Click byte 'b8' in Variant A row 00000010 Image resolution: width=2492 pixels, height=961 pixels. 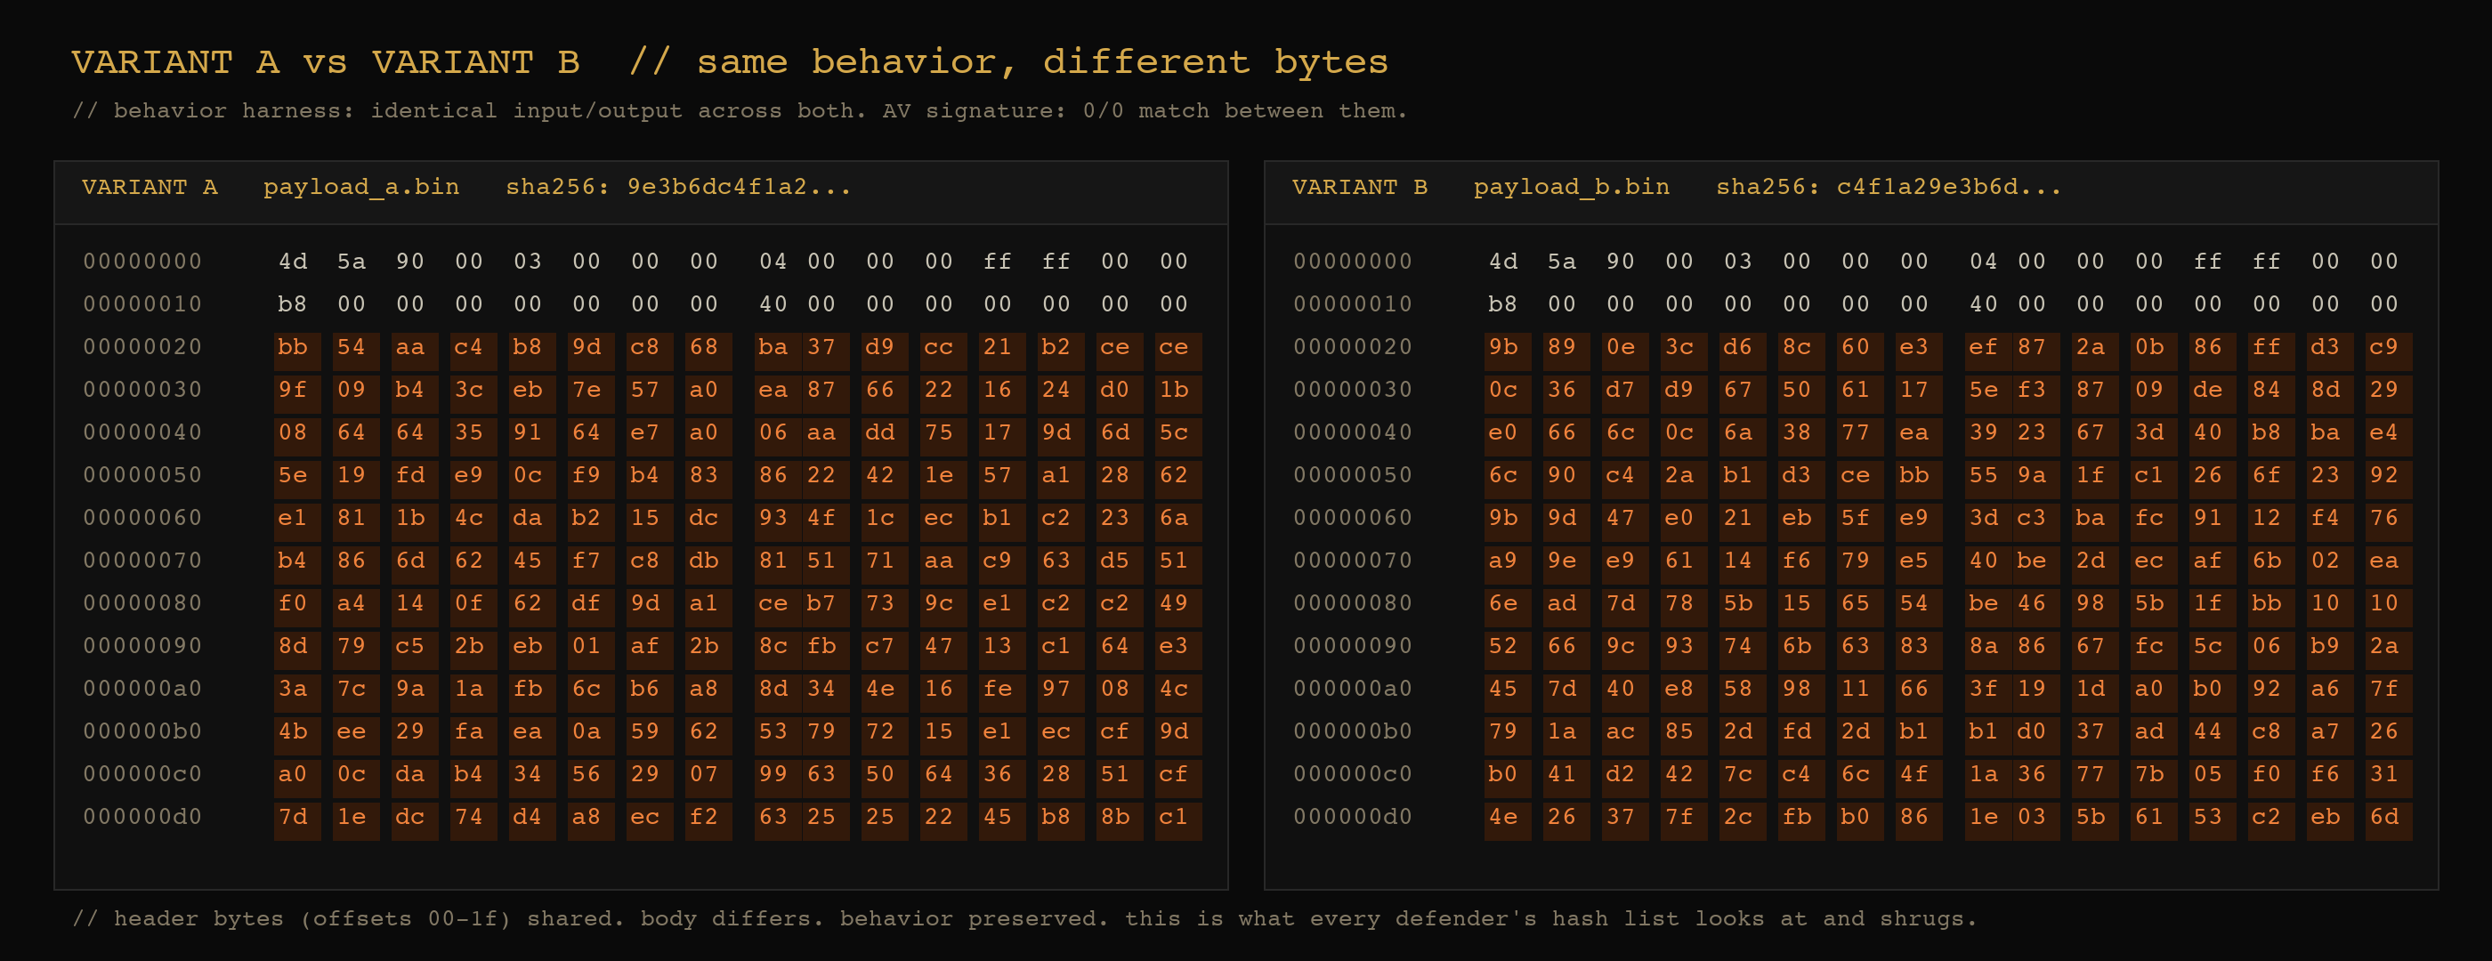pos(293,303)
